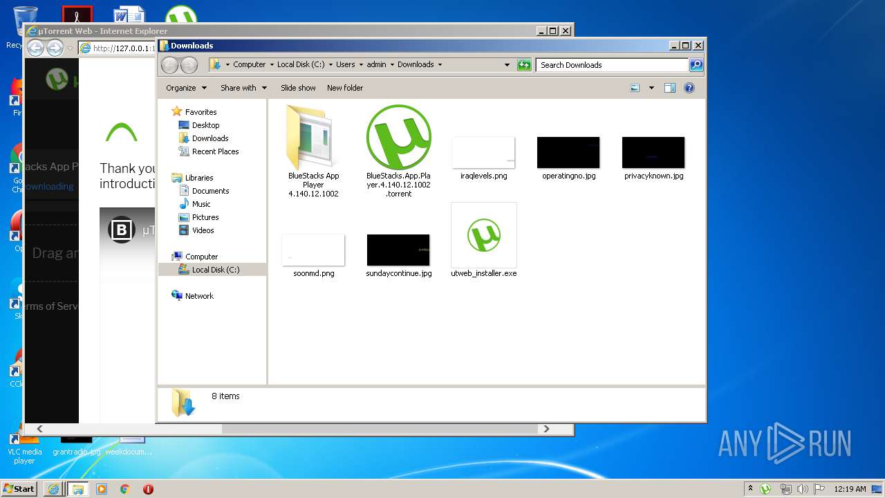Select the operatingno.jpg thumbnail
The width and height of the screenshot is (885, 498).
click(568, 152)
